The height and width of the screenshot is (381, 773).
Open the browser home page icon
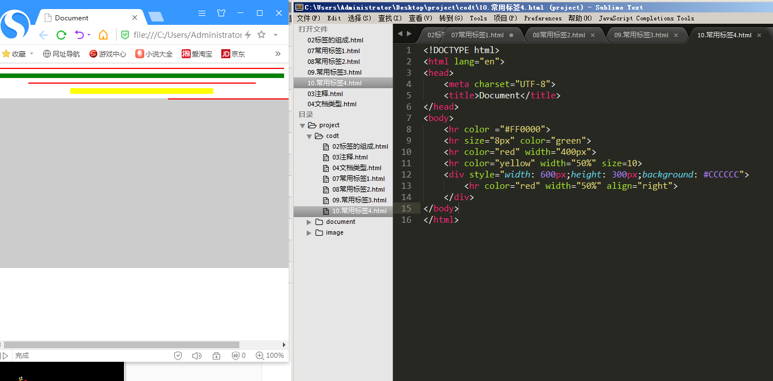103,35
